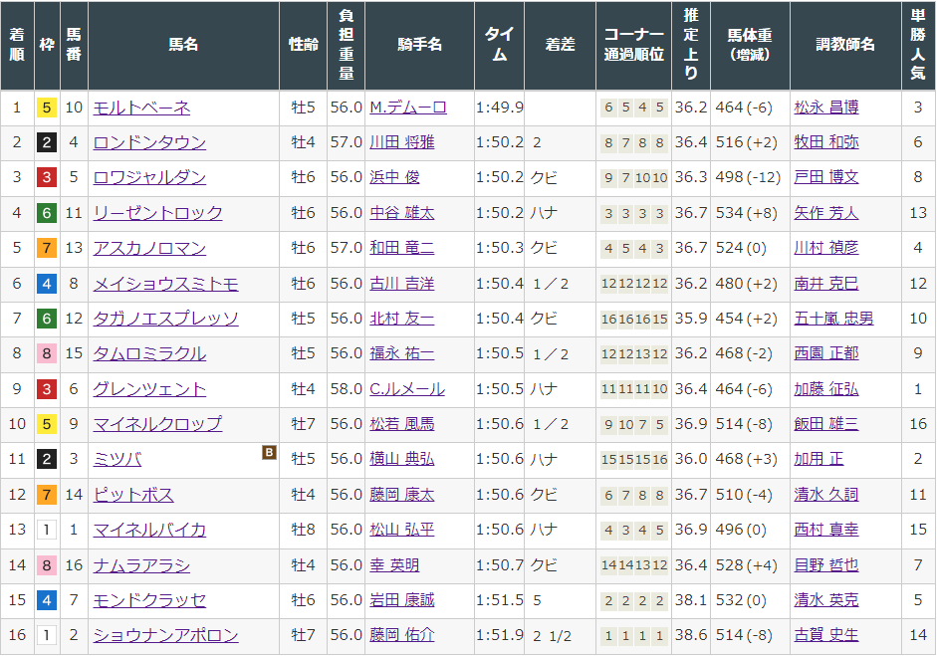This screenshot has width=937, height=656.
Task: Click blue frame 4 badge in メイショウスミトモ row
Action: 47,284
